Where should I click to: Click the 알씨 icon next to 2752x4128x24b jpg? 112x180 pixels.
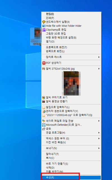tap(44, 69)
